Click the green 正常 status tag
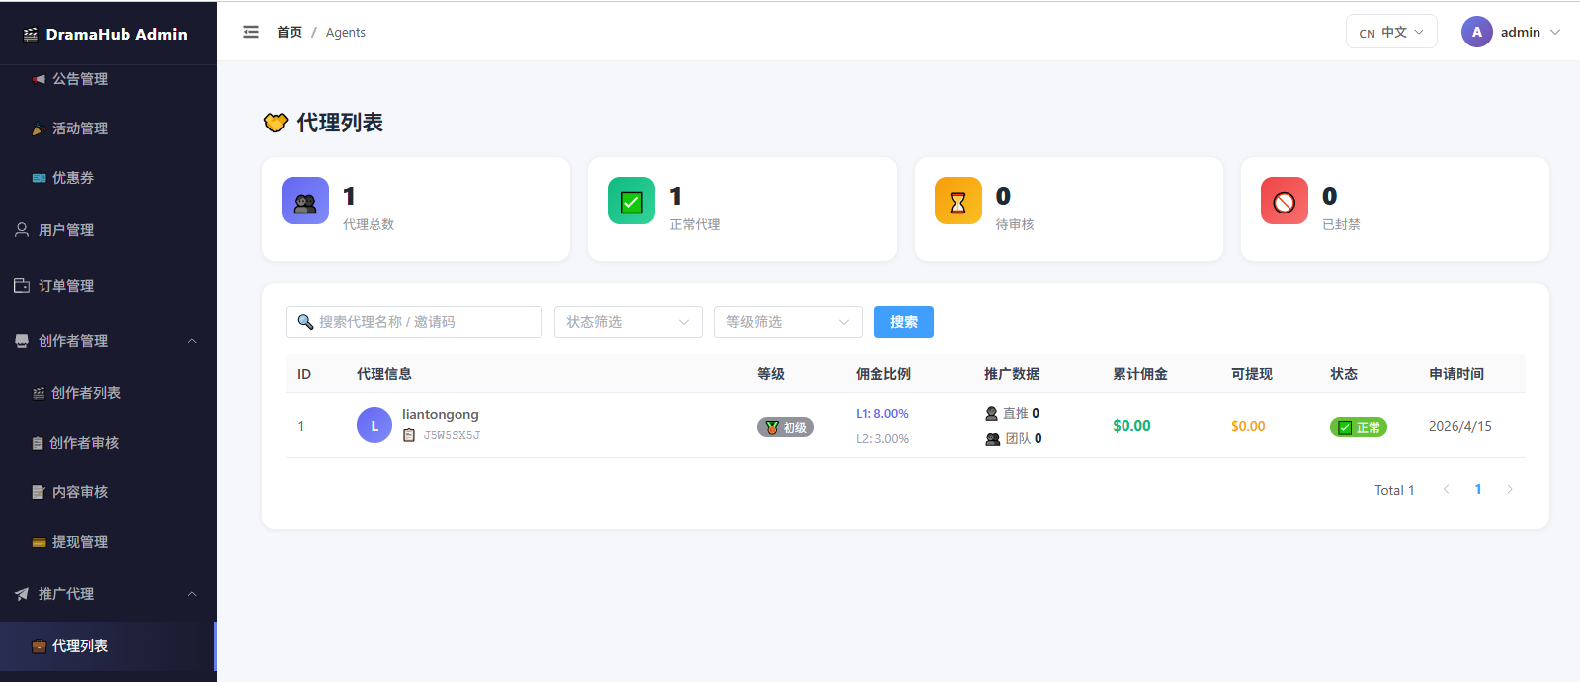The width and height of the screenshot is (1580, 682). [1359, 427]
